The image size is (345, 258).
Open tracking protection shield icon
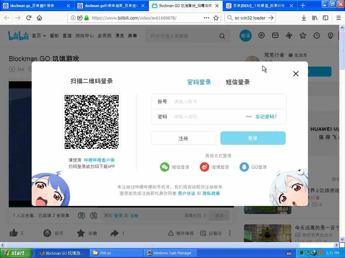tap(80, 18)
